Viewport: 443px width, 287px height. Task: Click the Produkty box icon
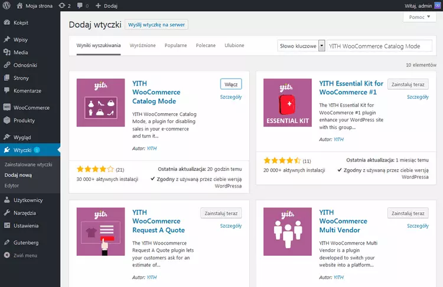pyautogui.click(x=7, y=120)
